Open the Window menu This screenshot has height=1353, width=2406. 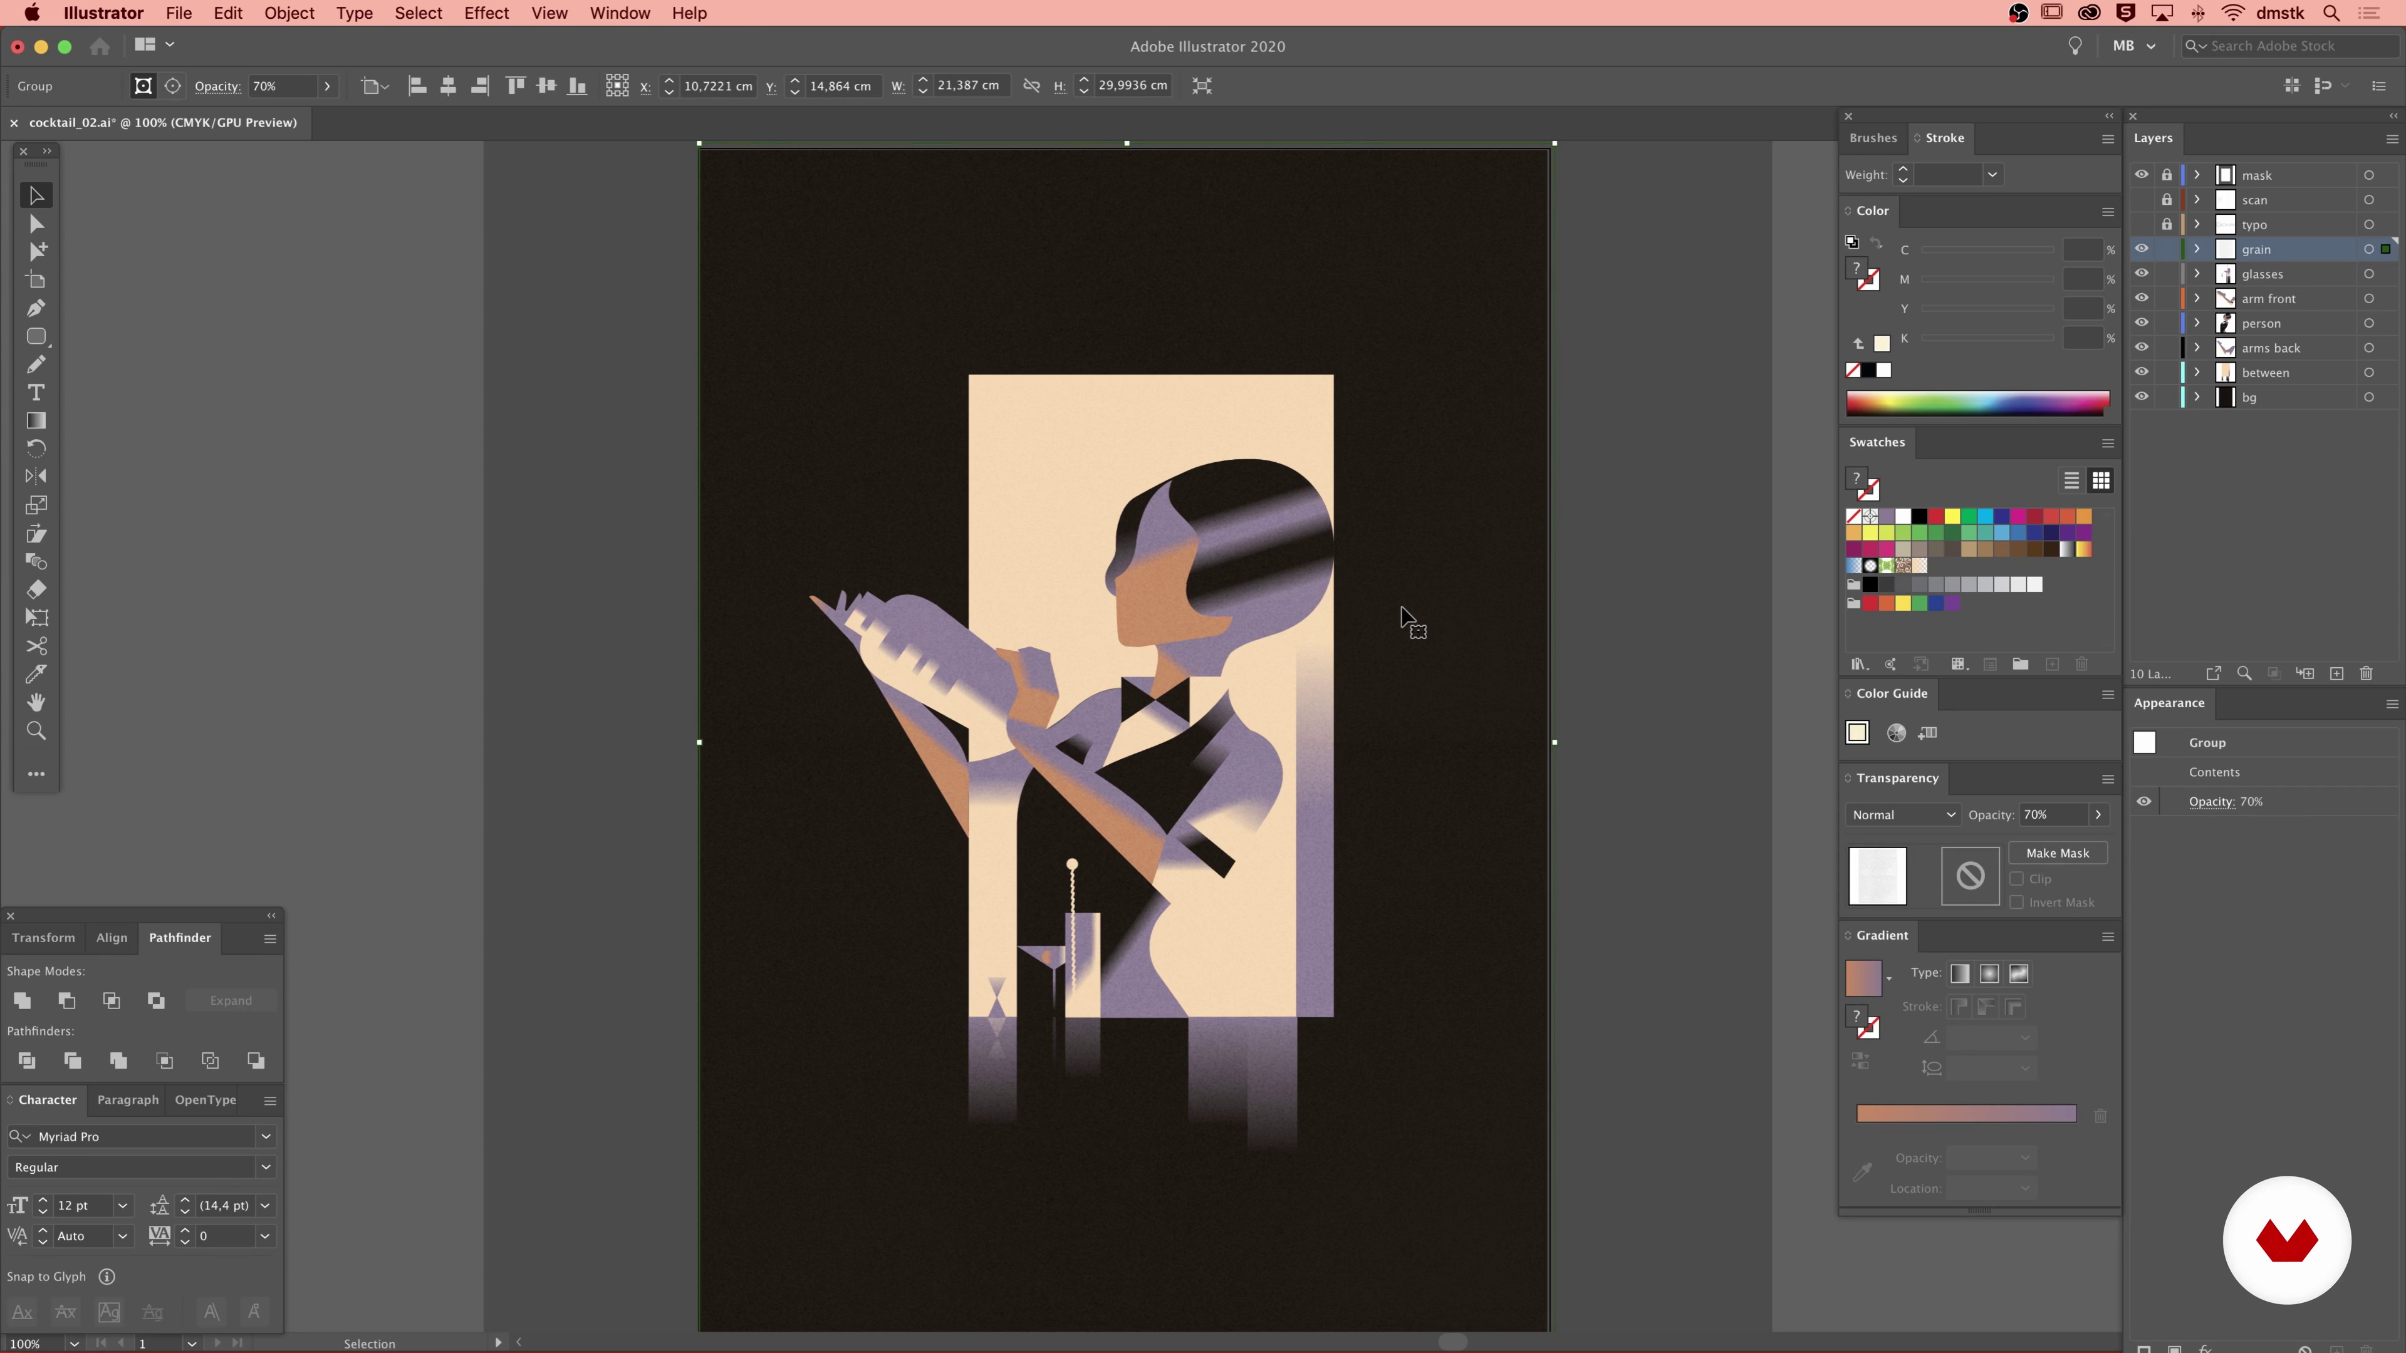point(619,13)
